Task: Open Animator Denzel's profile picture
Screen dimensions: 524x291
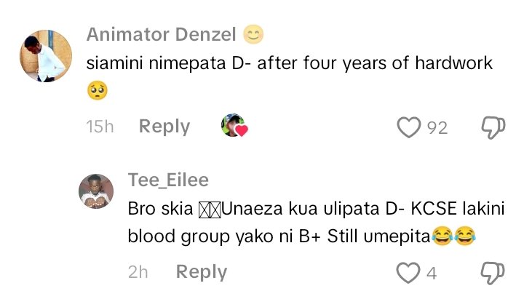Action: (46, 56)
